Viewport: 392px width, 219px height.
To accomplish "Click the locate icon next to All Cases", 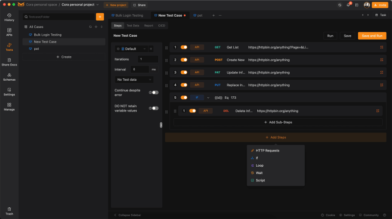I will [96, 27].
